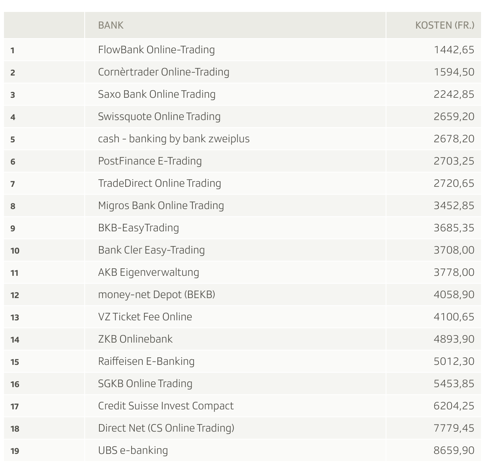
Task: Select Credit Suisse Invest Compact entry
Action: coord(166,406)
